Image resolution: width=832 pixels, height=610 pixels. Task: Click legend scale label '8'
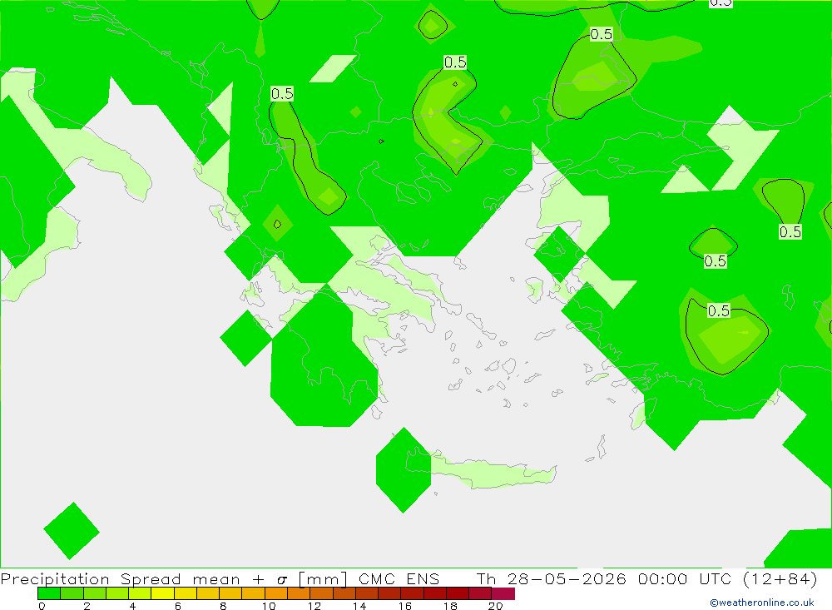tap(223, 606)
